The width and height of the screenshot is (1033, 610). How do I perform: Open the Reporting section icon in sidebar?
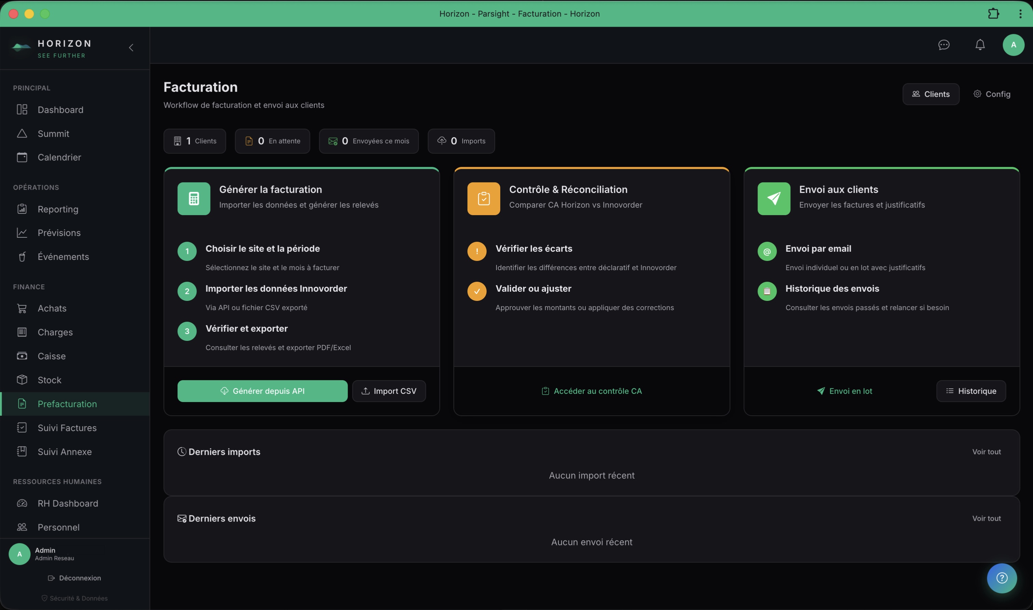pyautogui.click(x=23, y=209)
